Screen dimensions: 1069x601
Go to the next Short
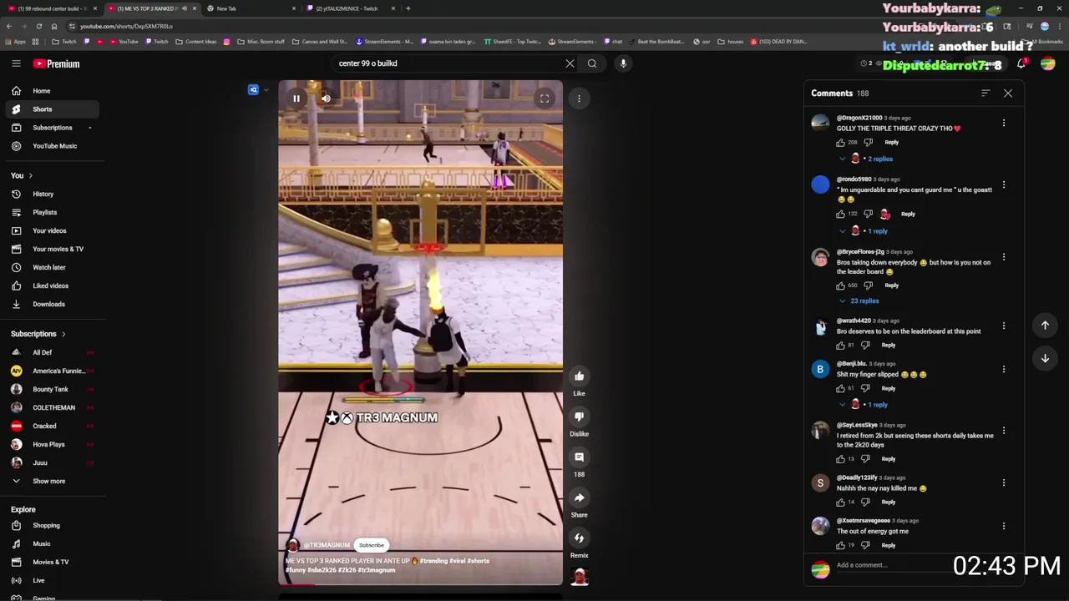(x=1045, y=358)
